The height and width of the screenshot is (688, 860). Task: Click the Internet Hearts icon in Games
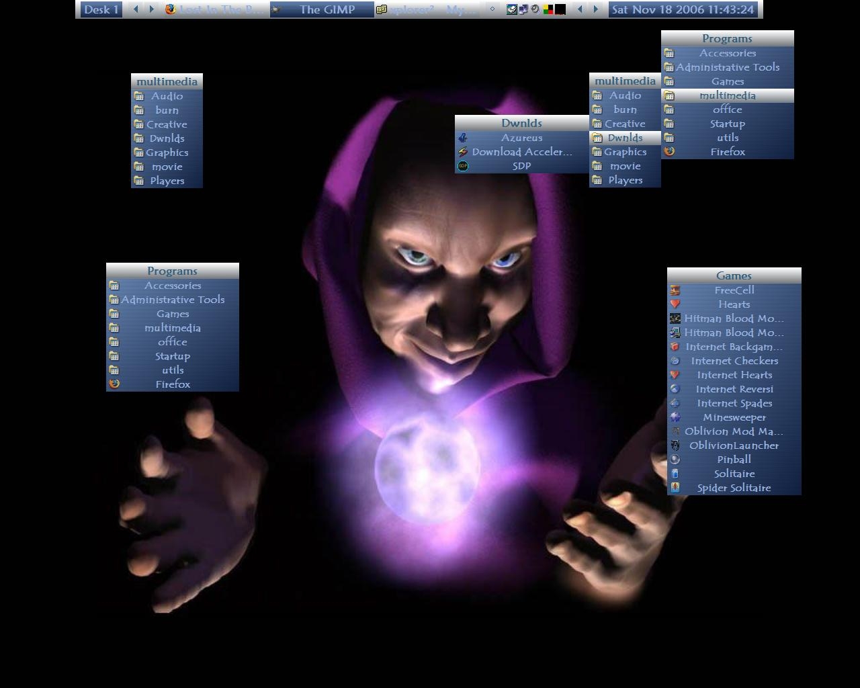click(x=675, y=375)
